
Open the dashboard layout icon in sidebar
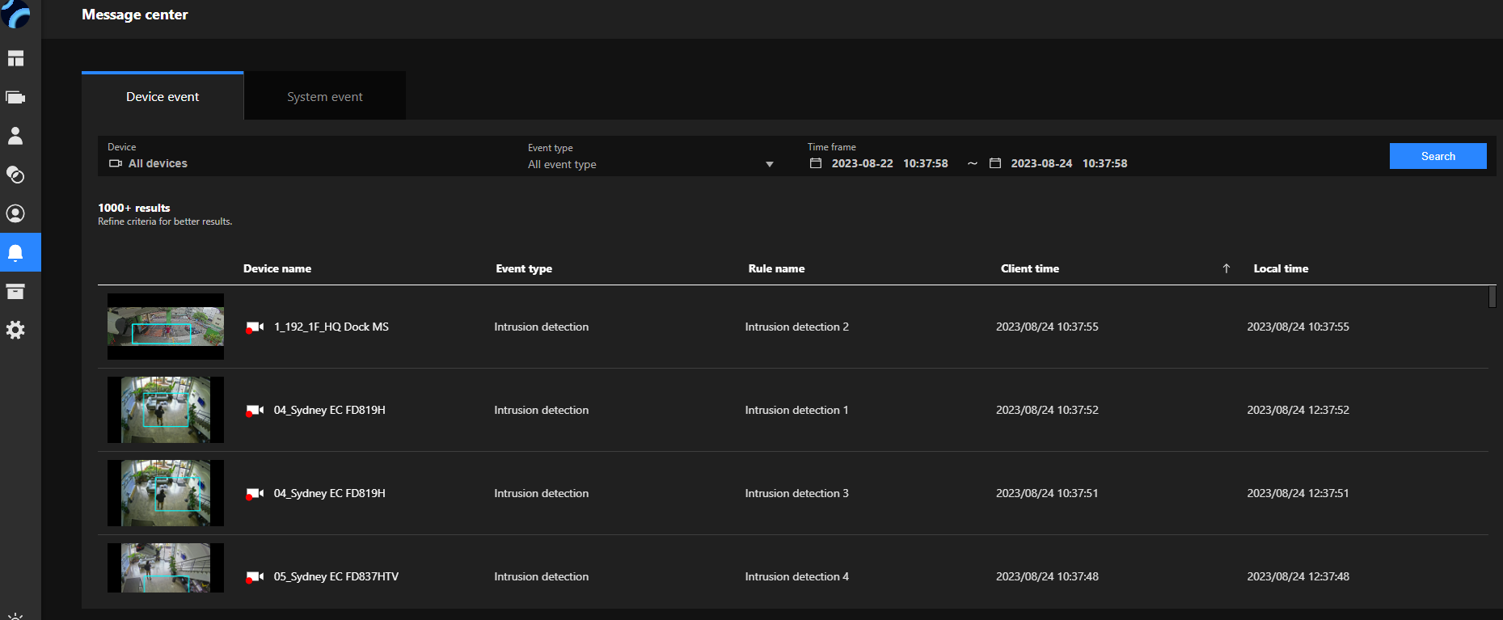[15, 58]
